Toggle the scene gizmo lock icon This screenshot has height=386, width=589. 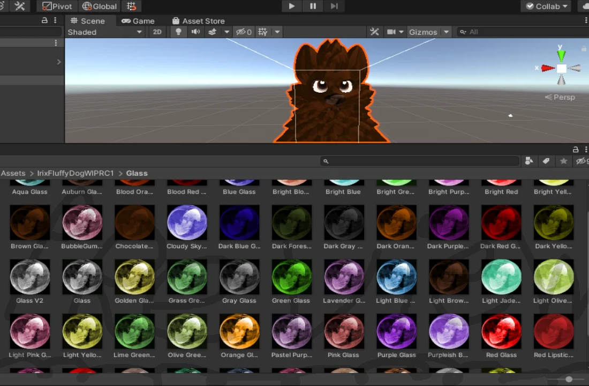[584, 49]
